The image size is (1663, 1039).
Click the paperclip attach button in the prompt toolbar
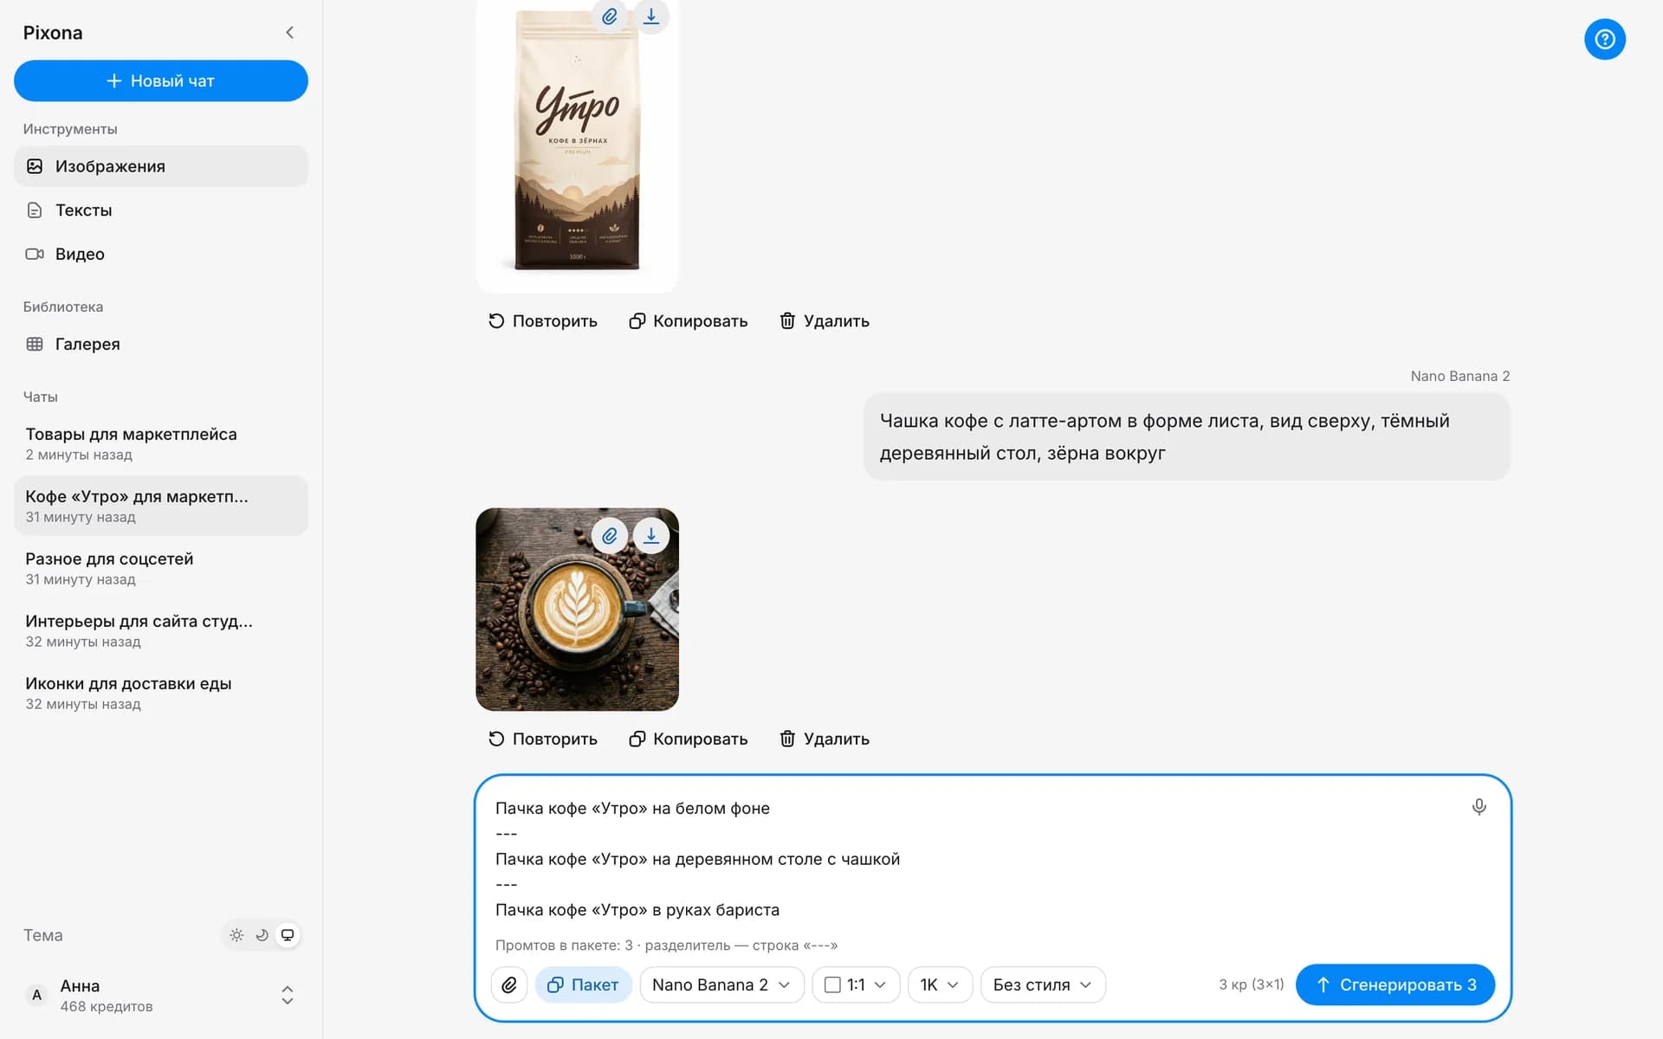coord(509,984)
